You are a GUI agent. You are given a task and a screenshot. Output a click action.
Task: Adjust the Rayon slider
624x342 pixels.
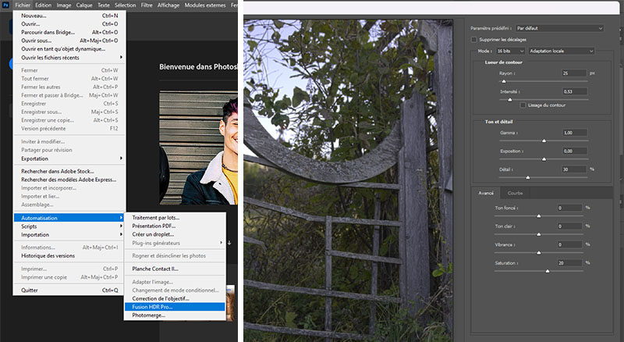pyautogui.click(x=504, y=81)
